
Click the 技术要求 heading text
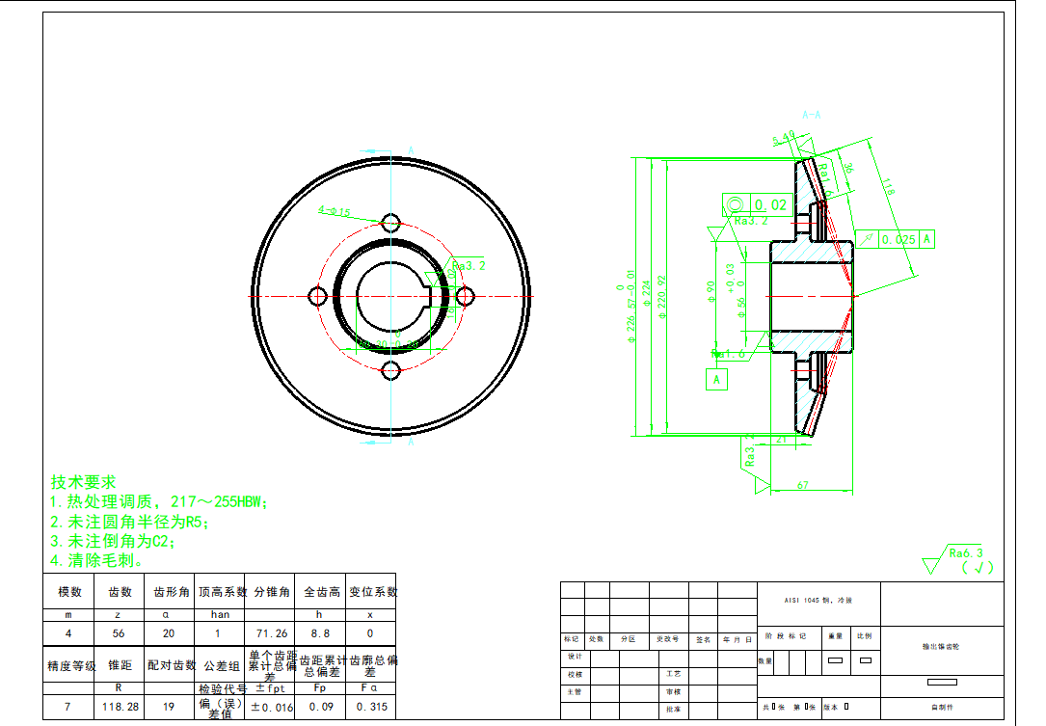pyautogui.click(x=83, y=482)
